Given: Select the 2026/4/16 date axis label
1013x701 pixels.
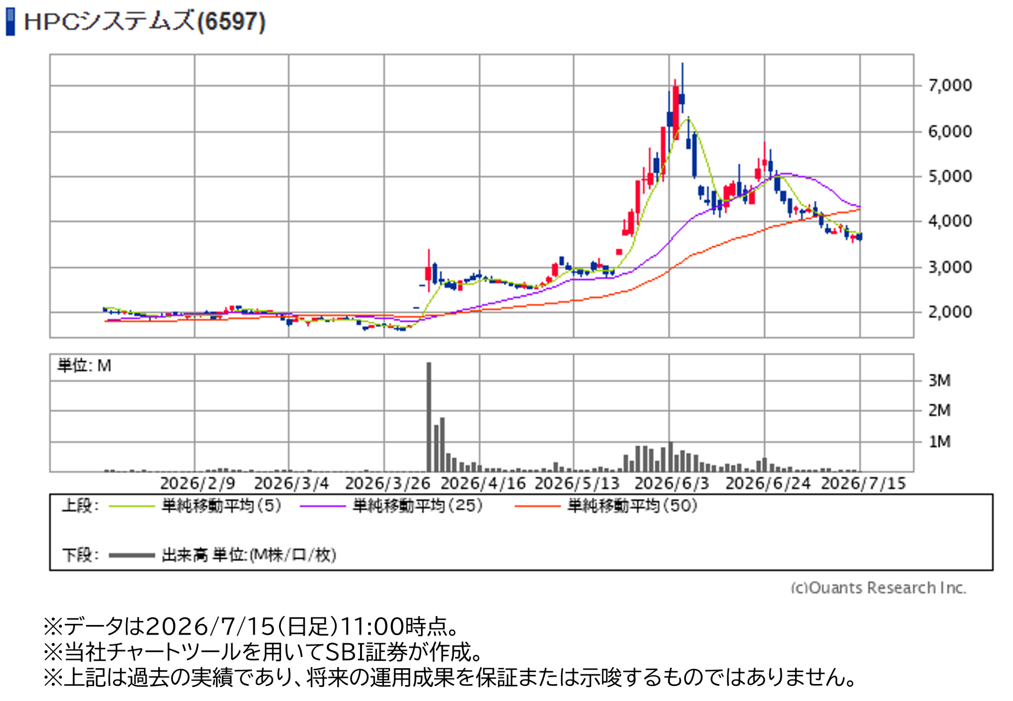Looking at the screenshot, I should pos(483,483).
